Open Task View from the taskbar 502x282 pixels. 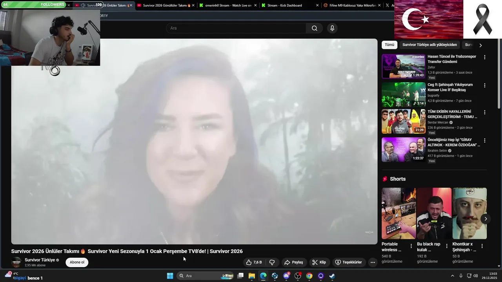click(240, 276)
